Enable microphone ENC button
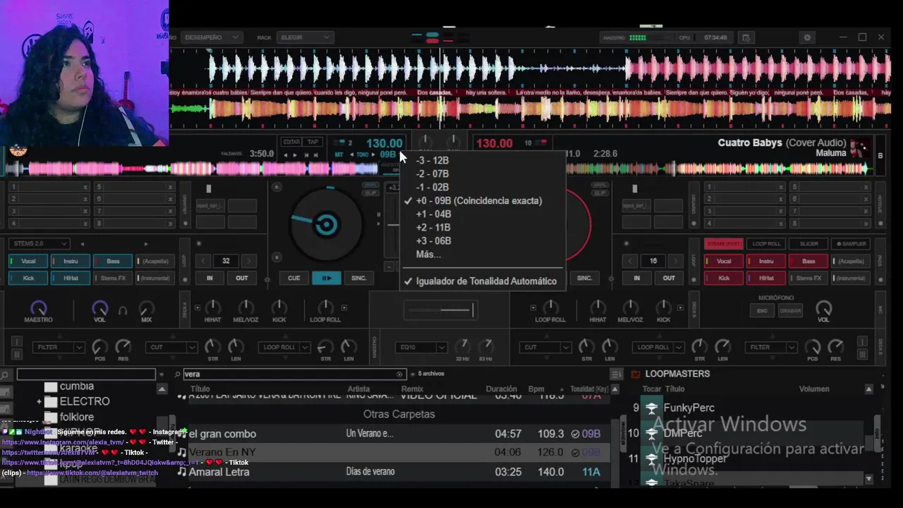This screenshot has height=508, width=903. 762,310
